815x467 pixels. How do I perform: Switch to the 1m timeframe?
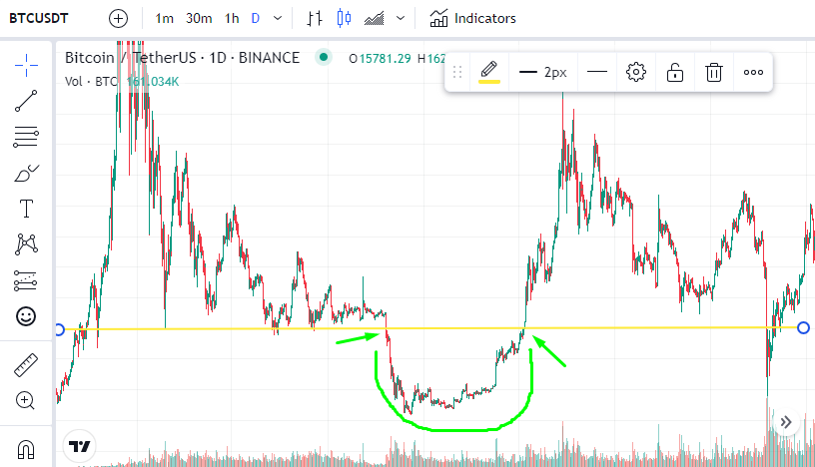coord(164,19)
